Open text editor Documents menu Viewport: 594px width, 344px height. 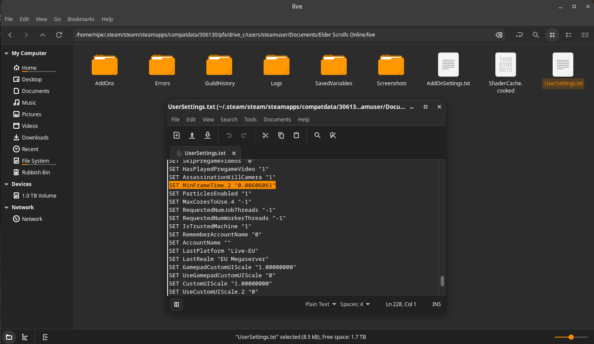click(x=277, y=119)
